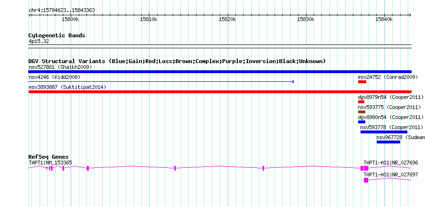Click the 15840k ruler label
Viewport: 425px width, 207px height.
[384, 19]
